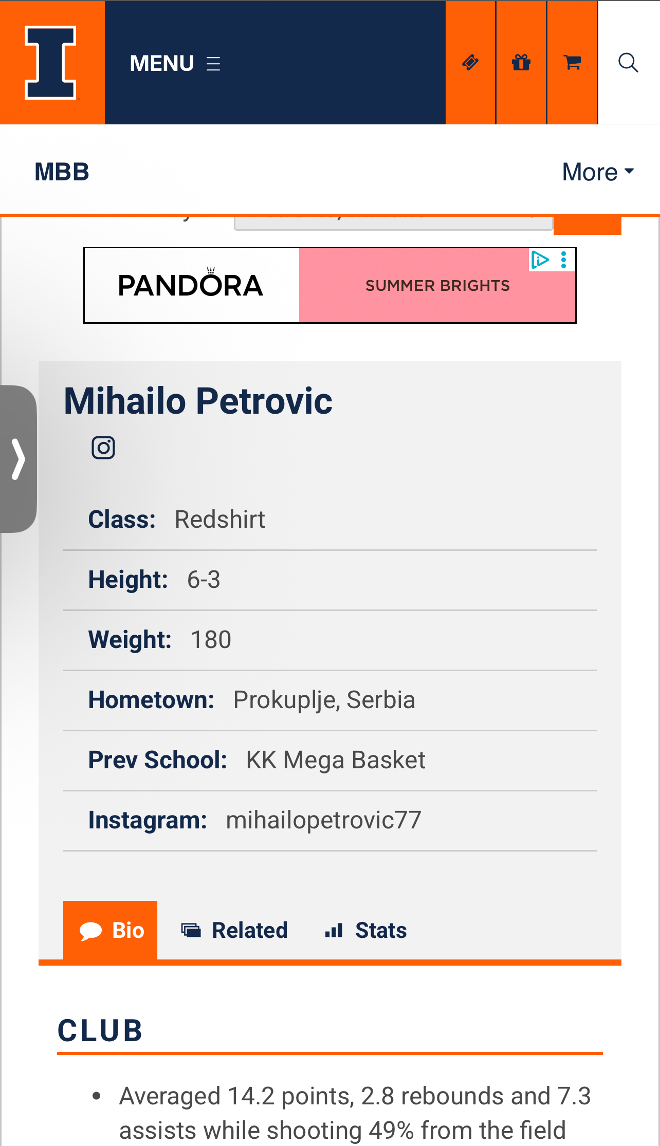
Task: Open the site search magnifier
Action: coord(628,63)
